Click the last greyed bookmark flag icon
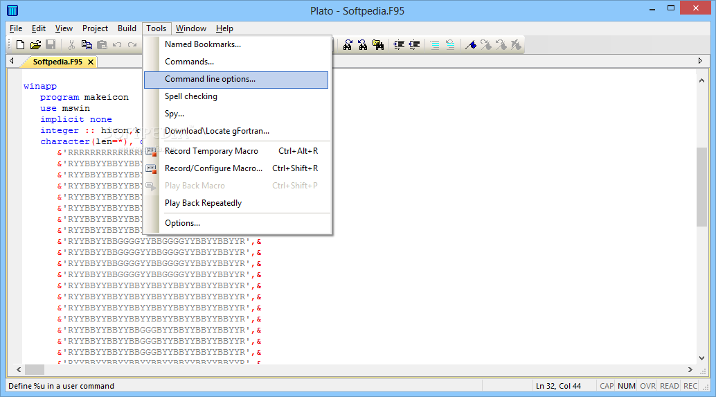 click(x=516, y=45)
